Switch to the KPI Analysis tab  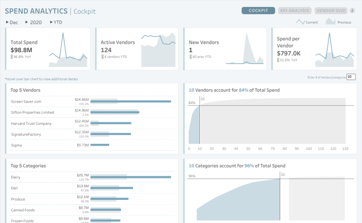(x=294, y=10)
